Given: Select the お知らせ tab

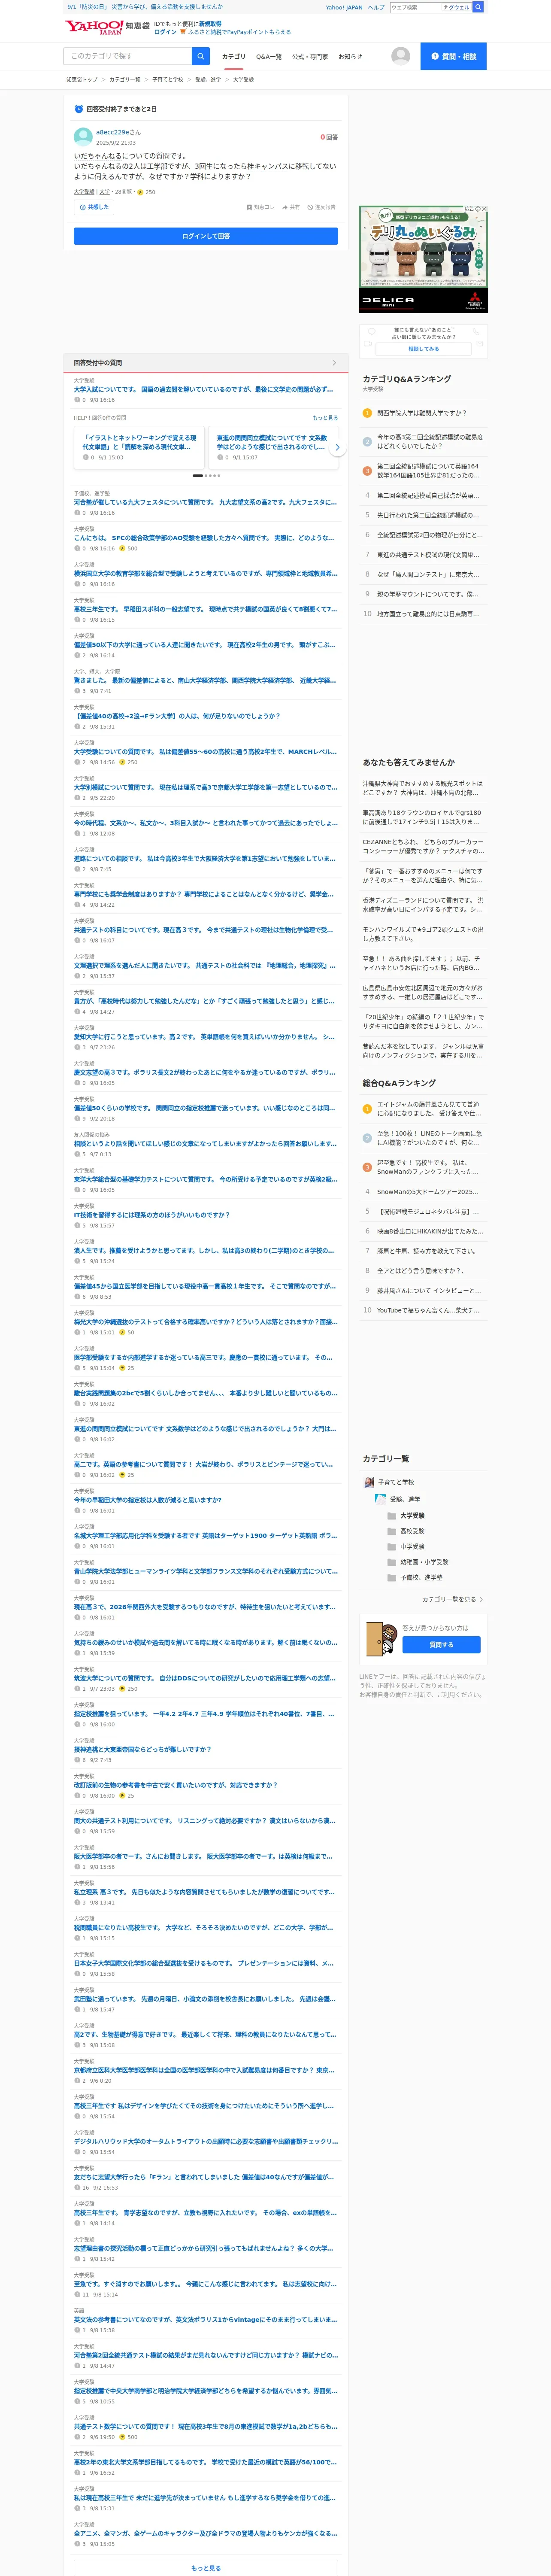Looking at the screenshot, I should pyautogui.click(x=350, y=57).
